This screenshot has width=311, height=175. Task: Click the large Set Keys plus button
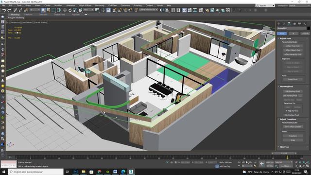(x=261, y=164)
